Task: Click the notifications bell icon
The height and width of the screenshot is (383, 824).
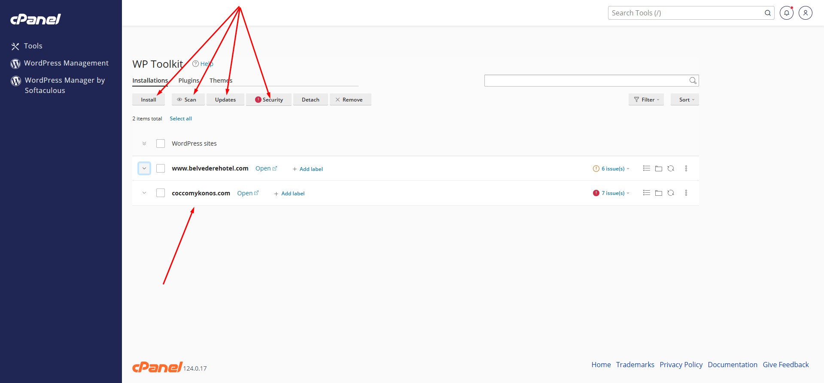Action: click(x=786, y=13)
